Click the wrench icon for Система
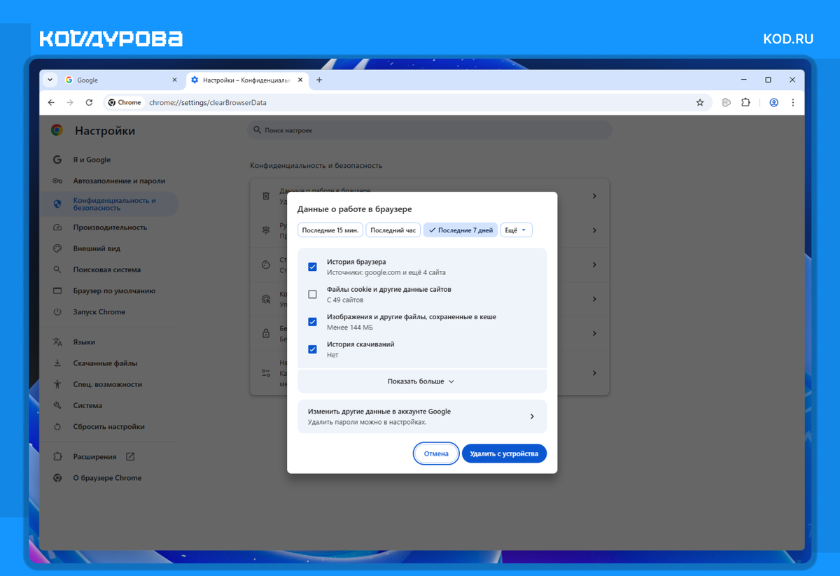 57,405
